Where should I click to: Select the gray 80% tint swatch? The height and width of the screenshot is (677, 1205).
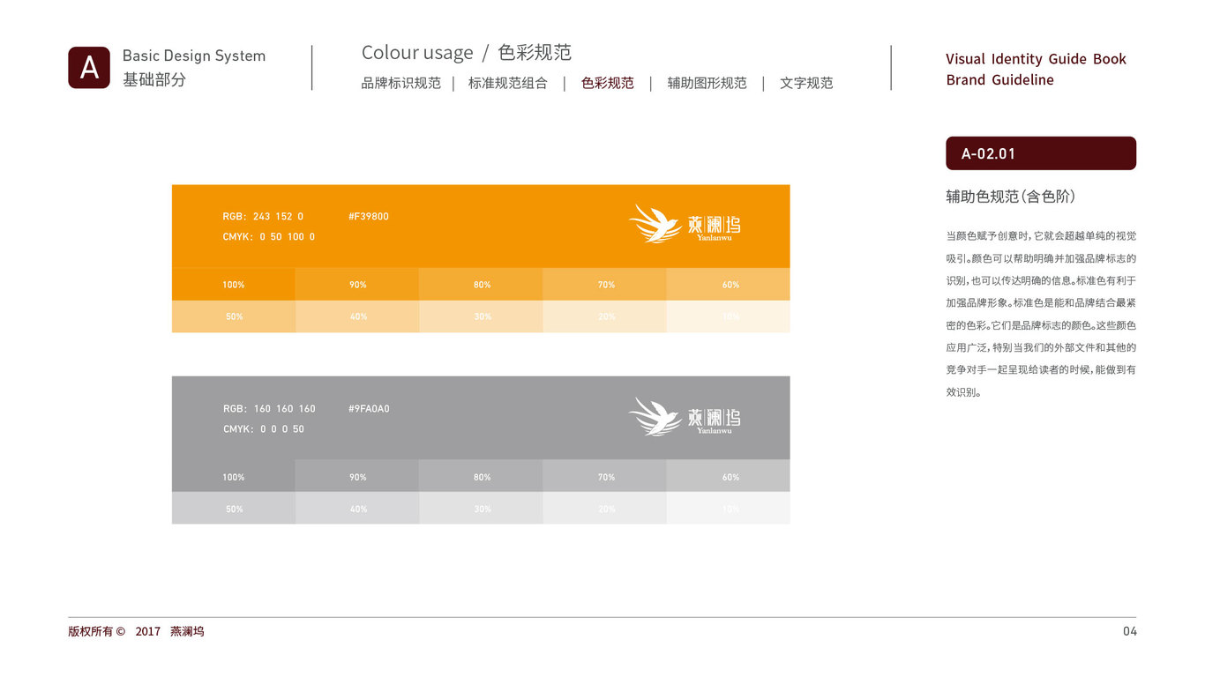tap(481, 476)
